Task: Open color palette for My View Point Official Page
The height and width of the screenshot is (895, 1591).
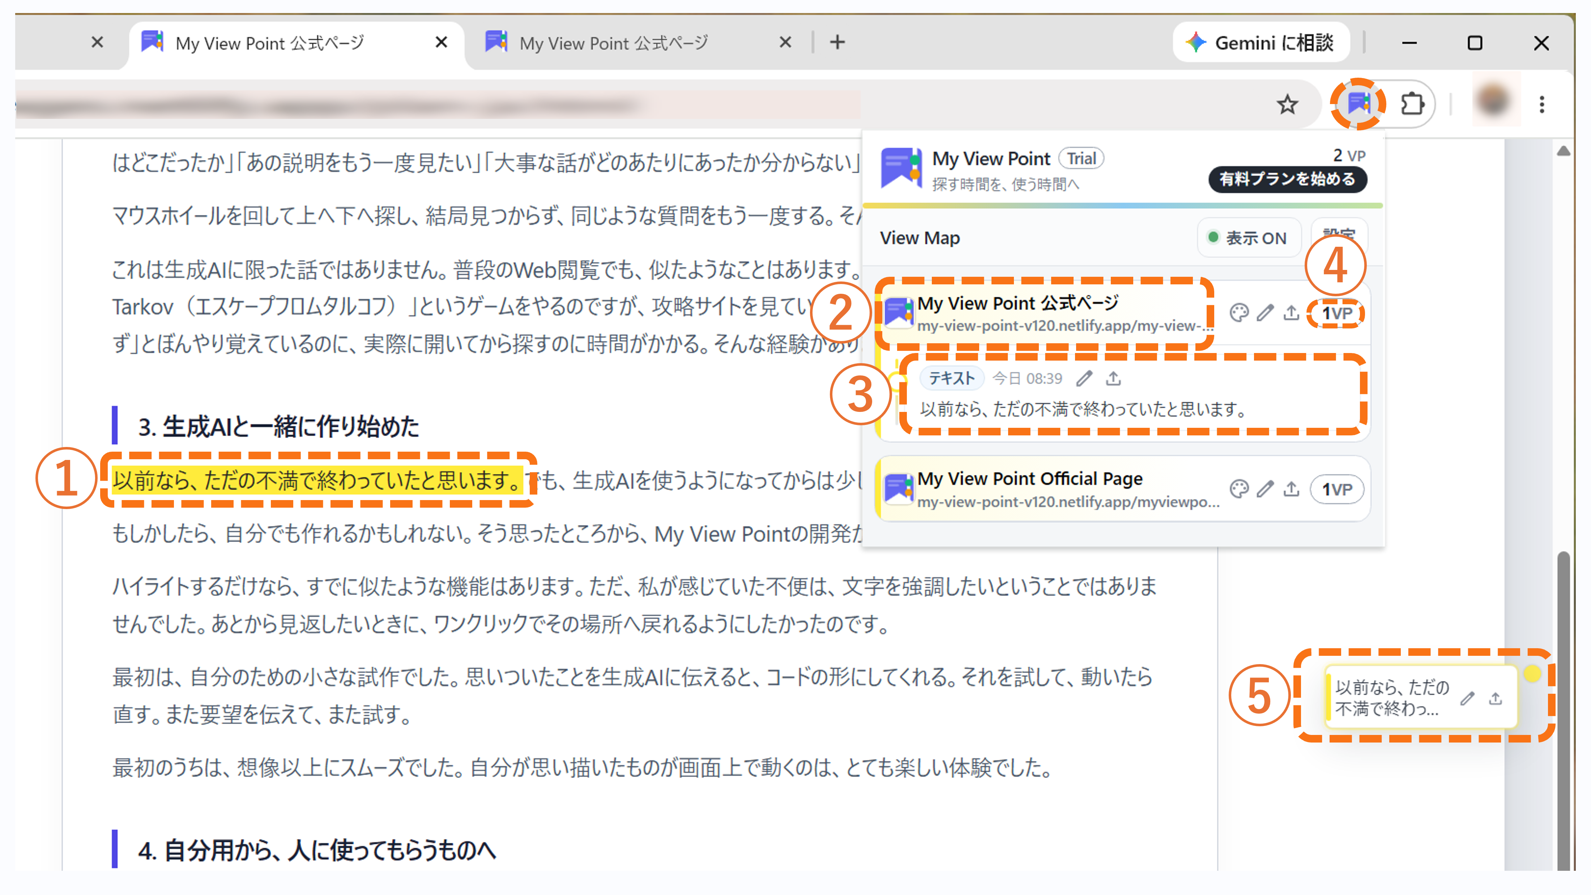Action: pos(1238,489)
